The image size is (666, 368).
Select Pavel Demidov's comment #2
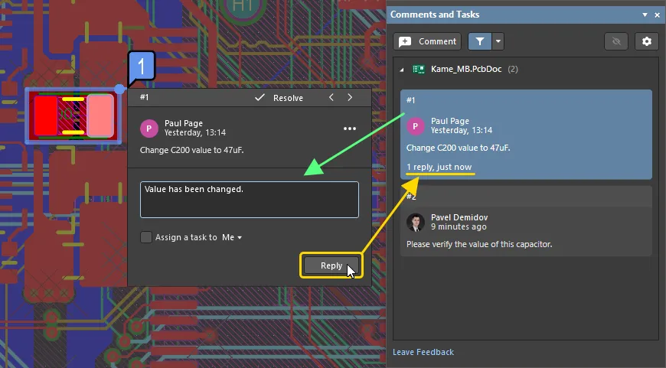526,221
